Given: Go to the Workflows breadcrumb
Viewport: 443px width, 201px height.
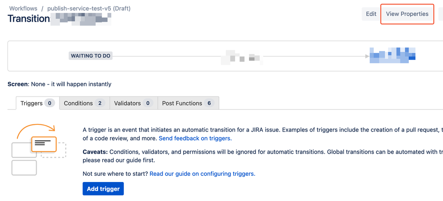Looking at the screenshot, I should [23, 8].
